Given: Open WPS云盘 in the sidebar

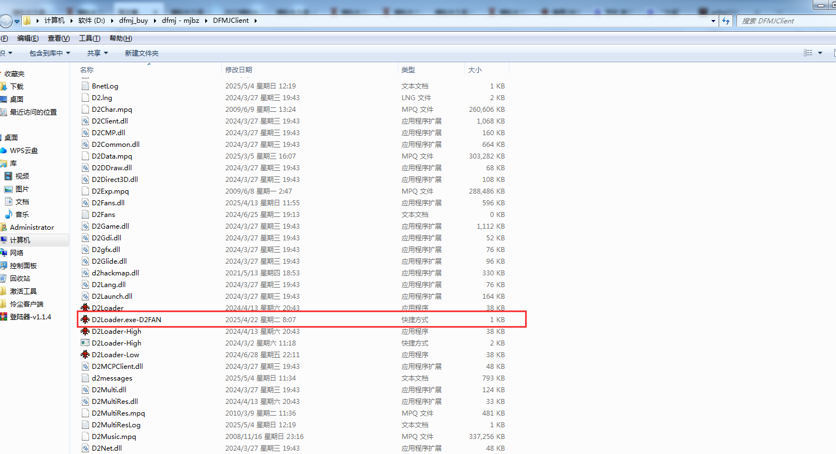Looking at the screenshot, I should [x=24, y=151].
